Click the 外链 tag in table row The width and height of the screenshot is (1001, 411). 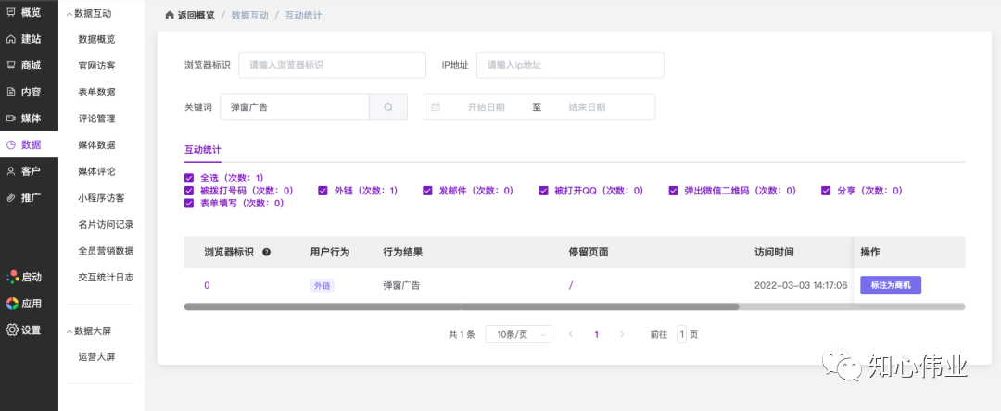[322, 285]
